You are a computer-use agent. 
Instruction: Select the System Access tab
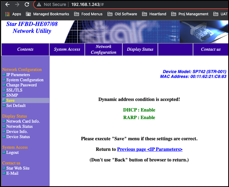pos(67,49)
